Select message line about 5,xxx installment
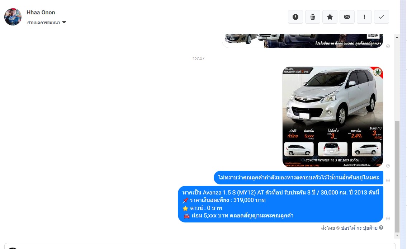This screenshot has height=249, width=407. pos(238,216)
